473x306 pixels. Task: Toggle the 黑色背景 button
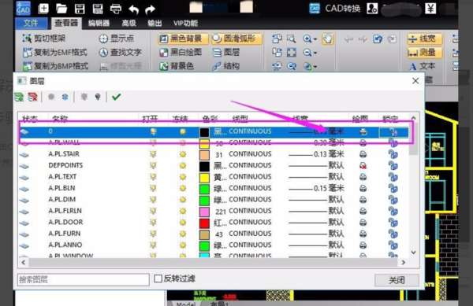tap(183, 39)
